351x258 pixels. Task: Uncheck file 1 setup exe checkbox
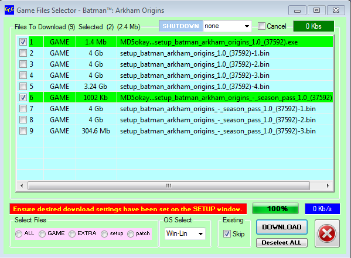[23, 42]
